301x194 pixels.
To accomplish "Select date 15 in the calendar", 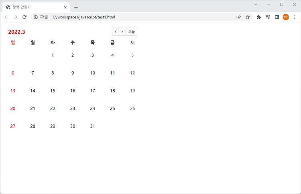I will 53,91.
